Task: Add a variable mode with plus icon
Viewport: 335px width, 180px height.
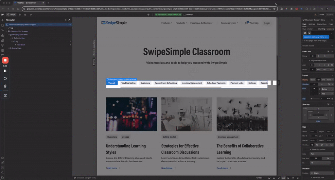Action: click(332, 46)
